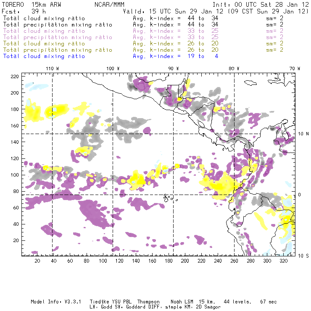Screen dimensions: 311x311
Task: Click '140' on the left vertical axis
Action: 15,142
